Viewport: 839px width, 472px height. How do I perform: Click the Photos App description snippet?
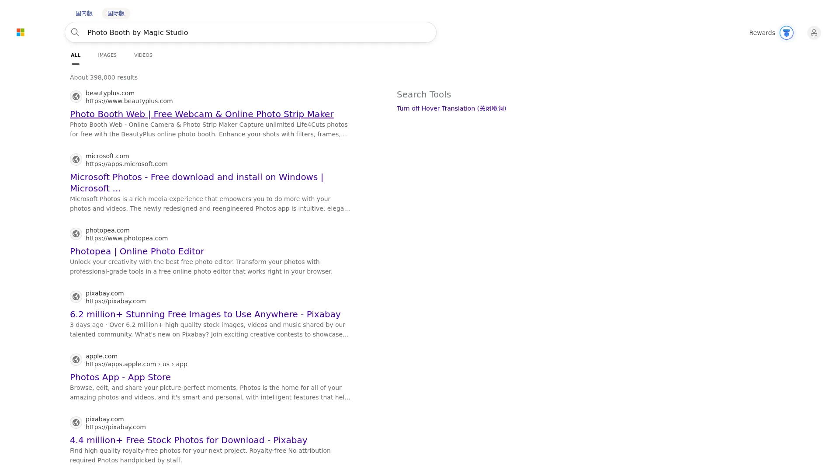point(210,392)
